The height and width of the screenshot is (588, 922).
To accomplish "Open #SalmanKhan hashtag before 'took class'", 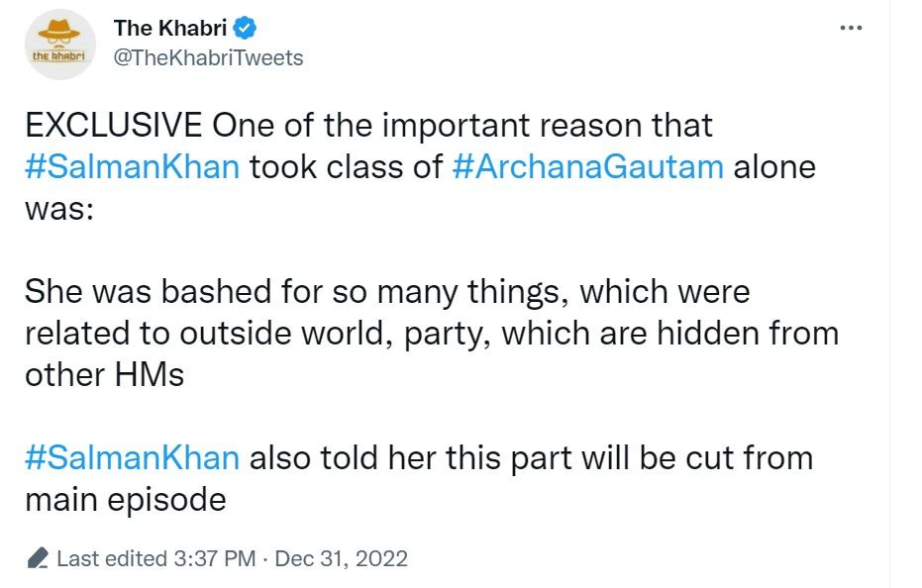I will (132, 165).
